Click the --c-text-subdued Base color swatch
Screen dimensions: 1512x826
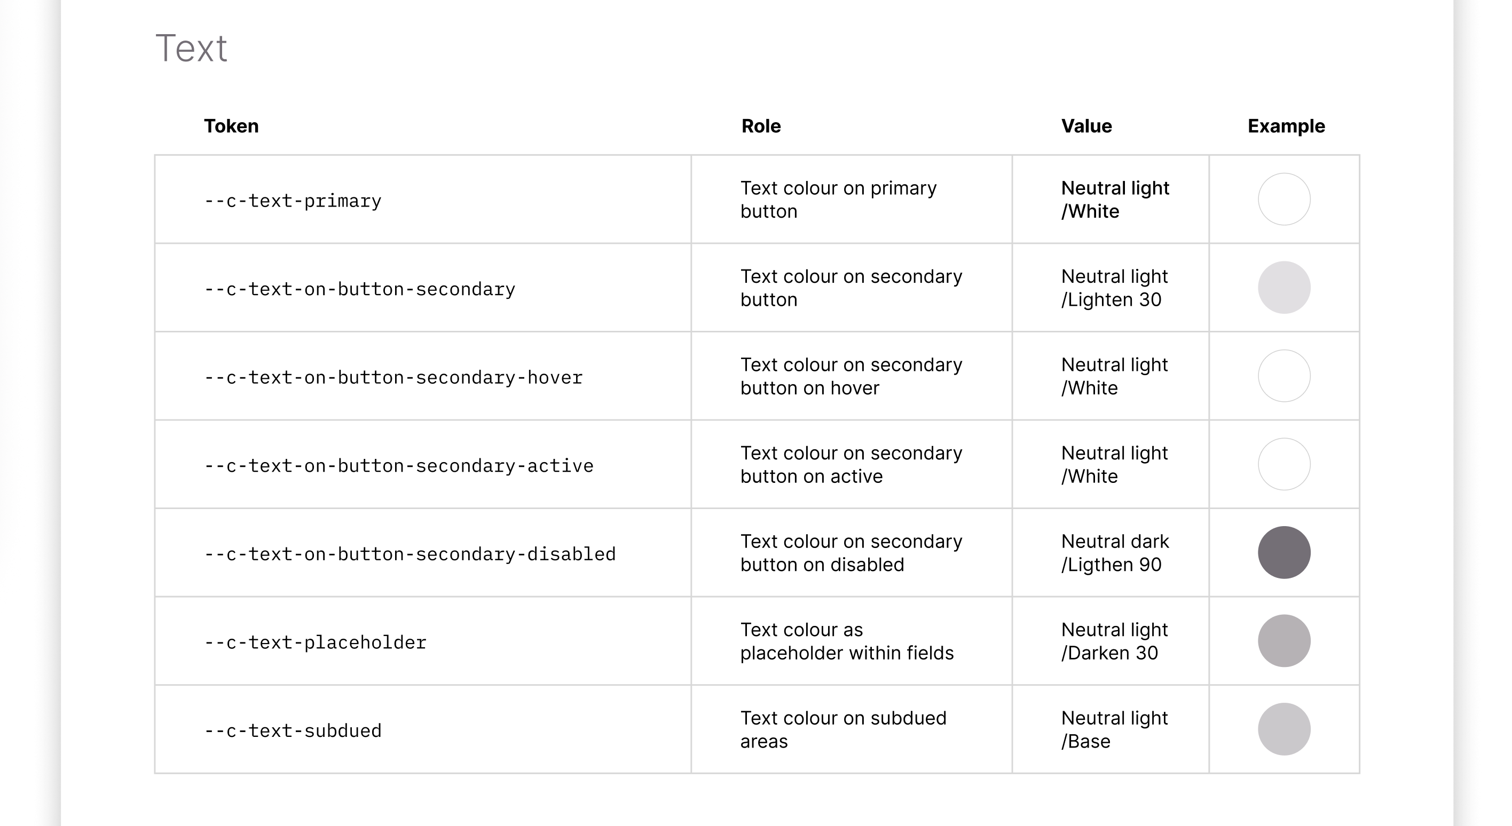point(1283,729)
